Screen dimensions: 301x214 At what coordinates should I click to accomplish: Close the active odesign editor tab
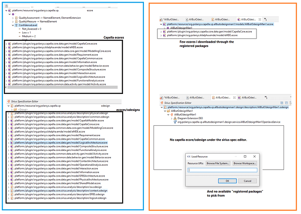(234, 97)
